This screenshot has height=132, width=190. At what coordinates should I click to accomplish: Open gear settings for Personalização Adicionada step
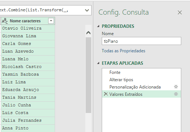tap(176, 87)
